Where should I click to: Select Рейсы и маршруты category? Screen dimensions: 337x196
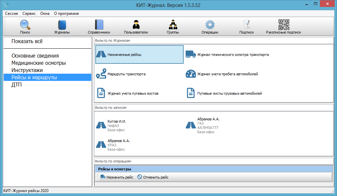point(47,77)
